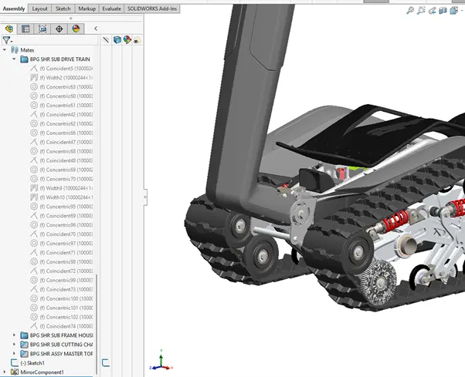This screenshot has height=377, width=465.
Task: Switch to the SOLIDWORKS Add-Ins tab
Action: 152,8
